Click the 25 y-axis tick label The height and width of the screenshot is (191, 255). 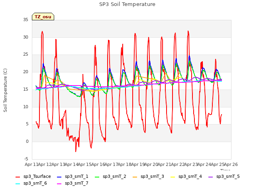(x=25, y=55)
